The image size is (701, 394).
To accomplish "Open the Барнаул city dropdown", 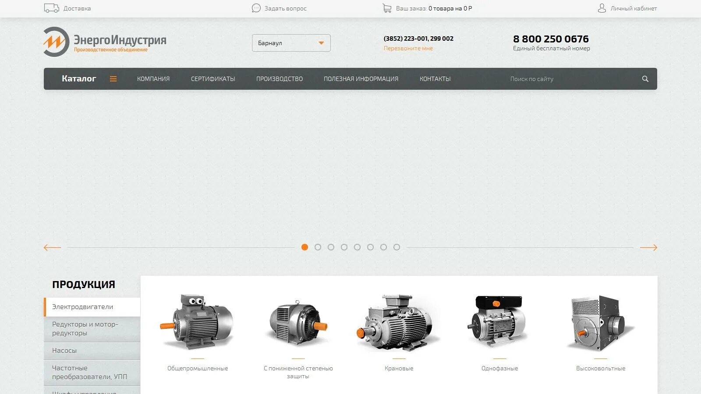I will (x=291, y=43).
